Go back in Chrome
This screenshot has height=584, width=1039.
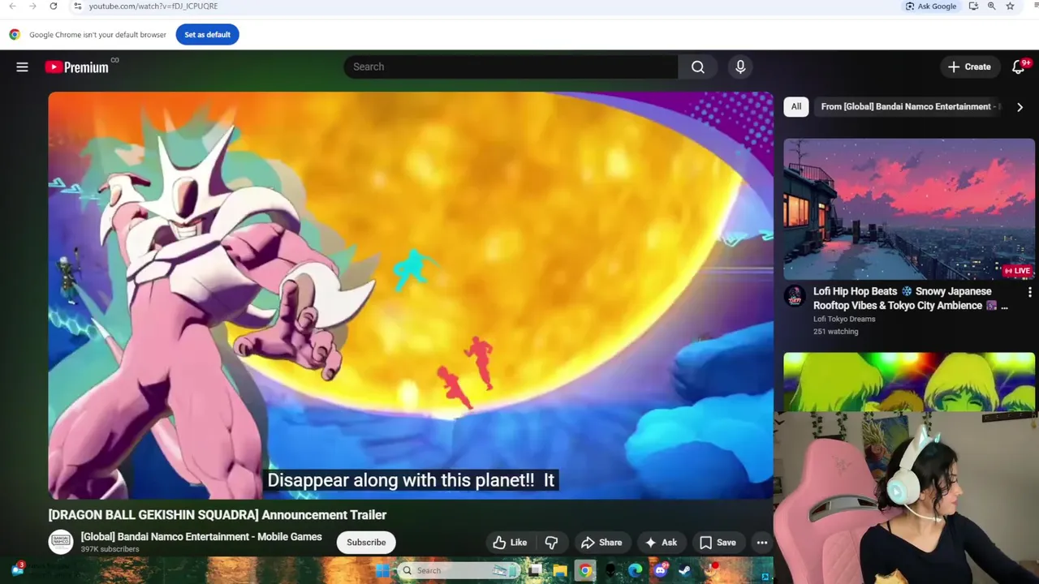[12, 6]
